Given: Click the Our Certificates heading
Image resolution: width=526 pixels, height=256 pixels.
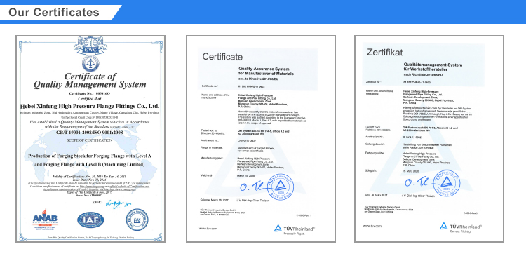Looking at the screenshot, I should point(54,13).
